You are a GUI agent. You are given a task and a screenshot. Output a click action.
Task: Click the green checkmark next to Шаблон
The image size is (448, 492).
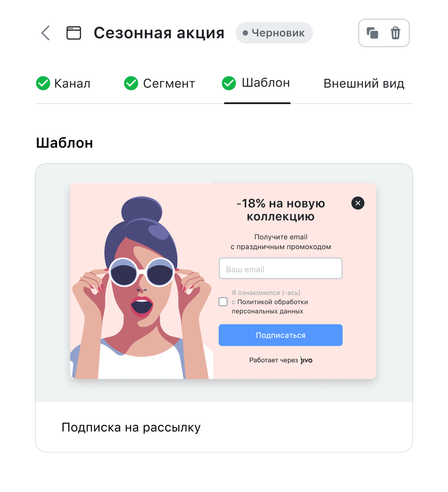[x=229, y=83]
